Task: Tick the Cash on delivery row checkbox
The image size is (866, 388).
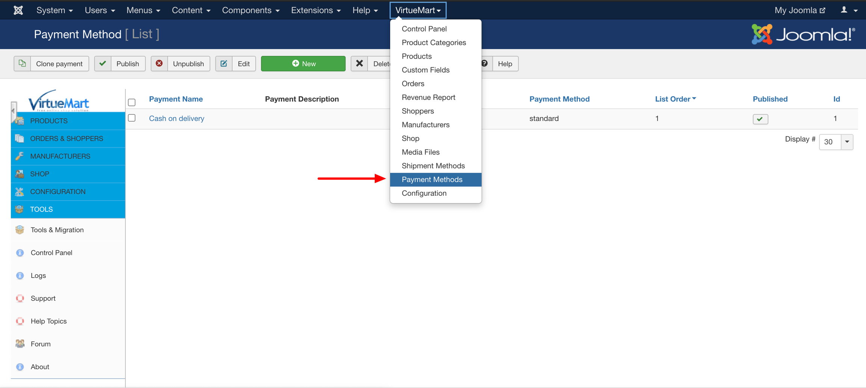Action: point(132,118)
